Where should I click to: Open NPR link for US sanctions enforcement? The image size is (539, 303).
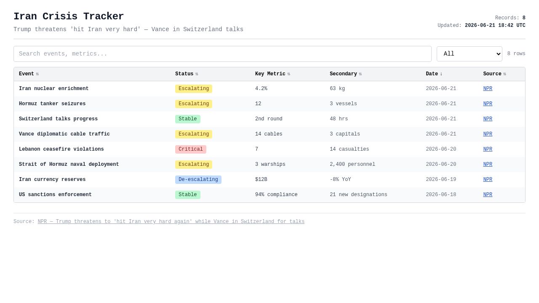(x=488, y=195)
